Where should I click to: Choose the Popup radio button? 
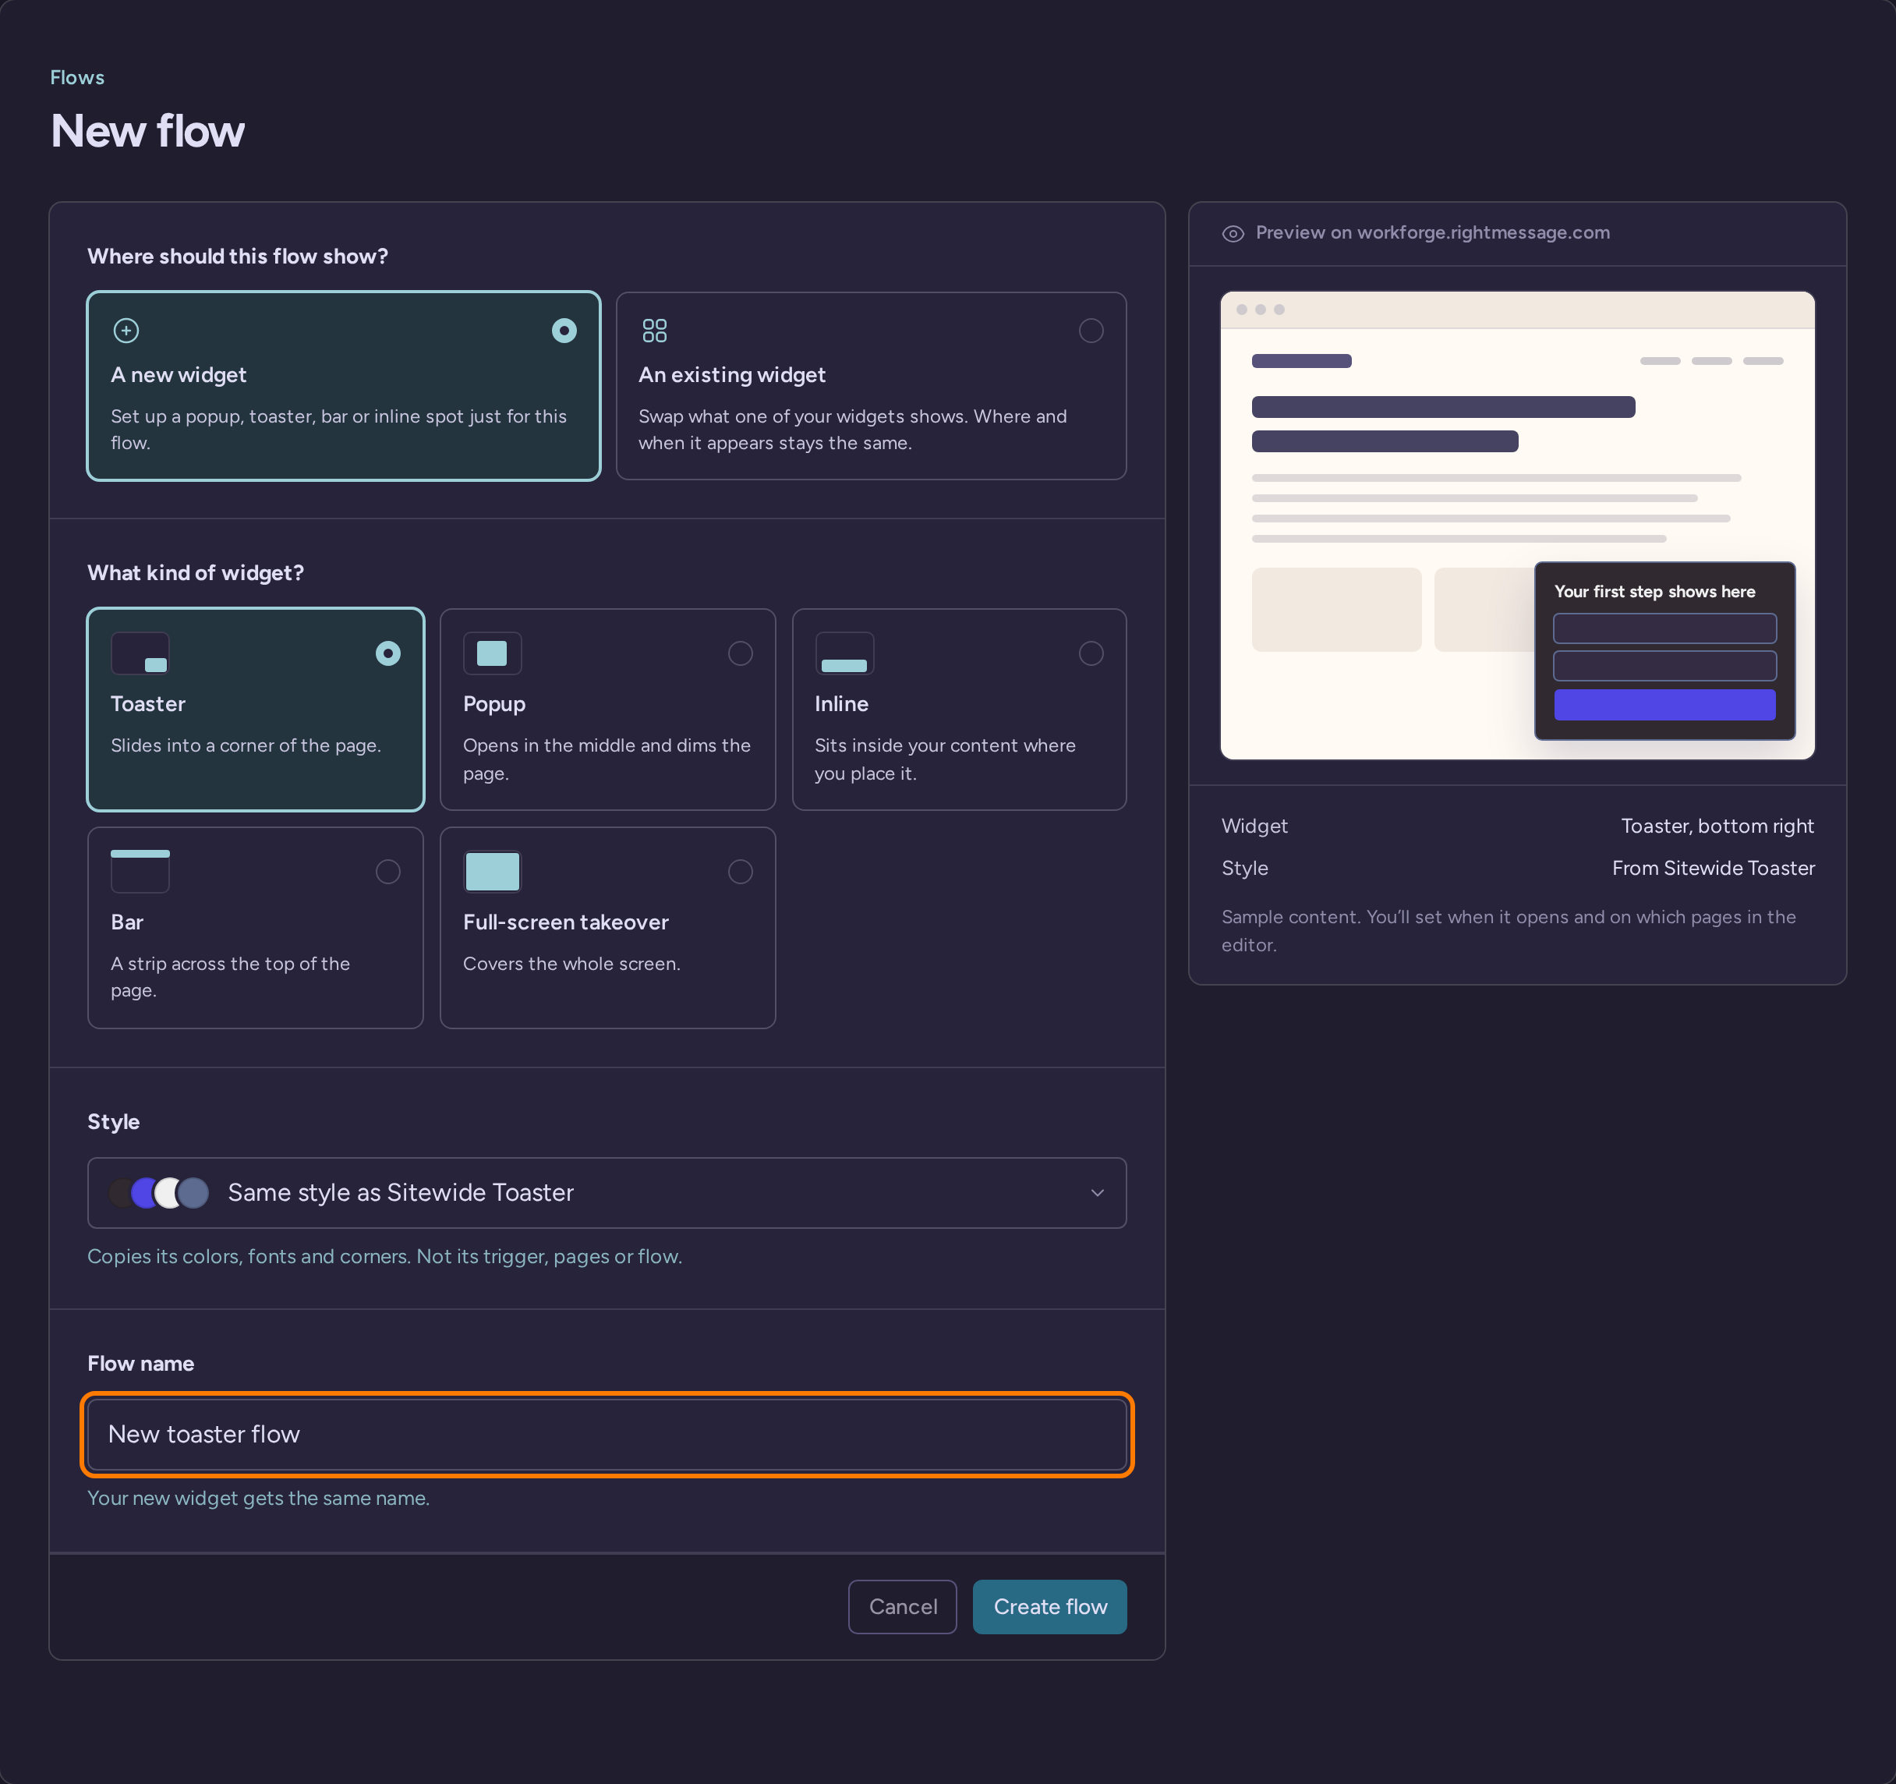point(740,653)
